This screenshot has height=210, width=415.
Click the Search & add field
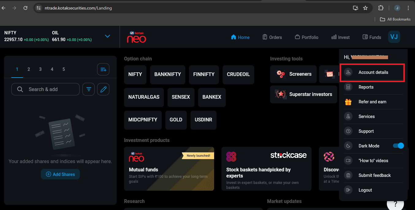[45, 89]
